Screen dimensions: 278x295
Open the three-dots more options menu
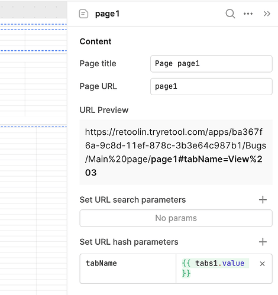(x=248, y=14)
